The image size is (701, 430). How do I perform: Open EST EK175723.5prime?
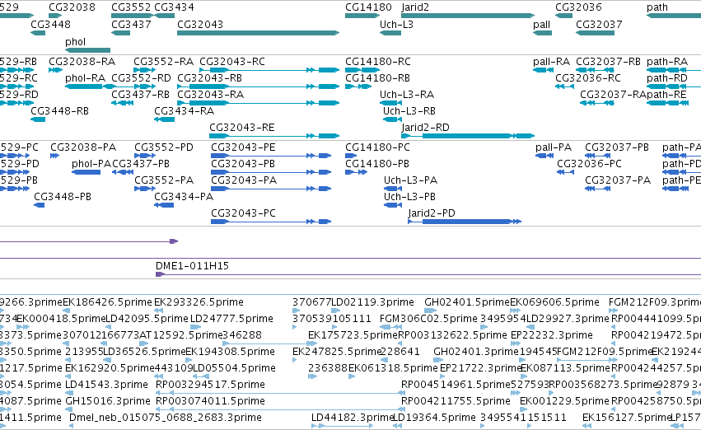coord(353,335)
